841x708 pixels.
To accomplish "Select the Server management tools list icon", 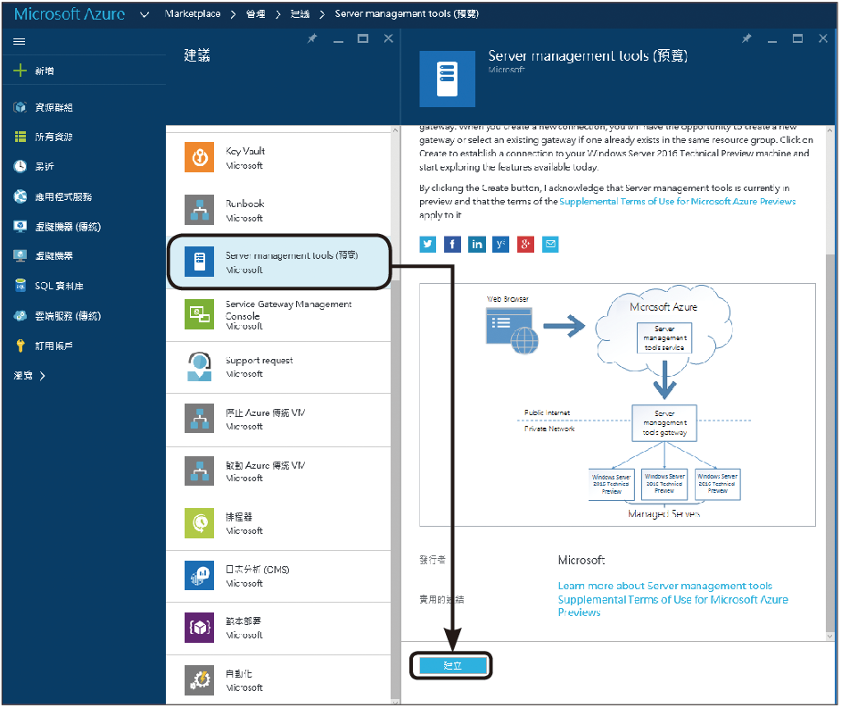I will click(x=200, y=262).
